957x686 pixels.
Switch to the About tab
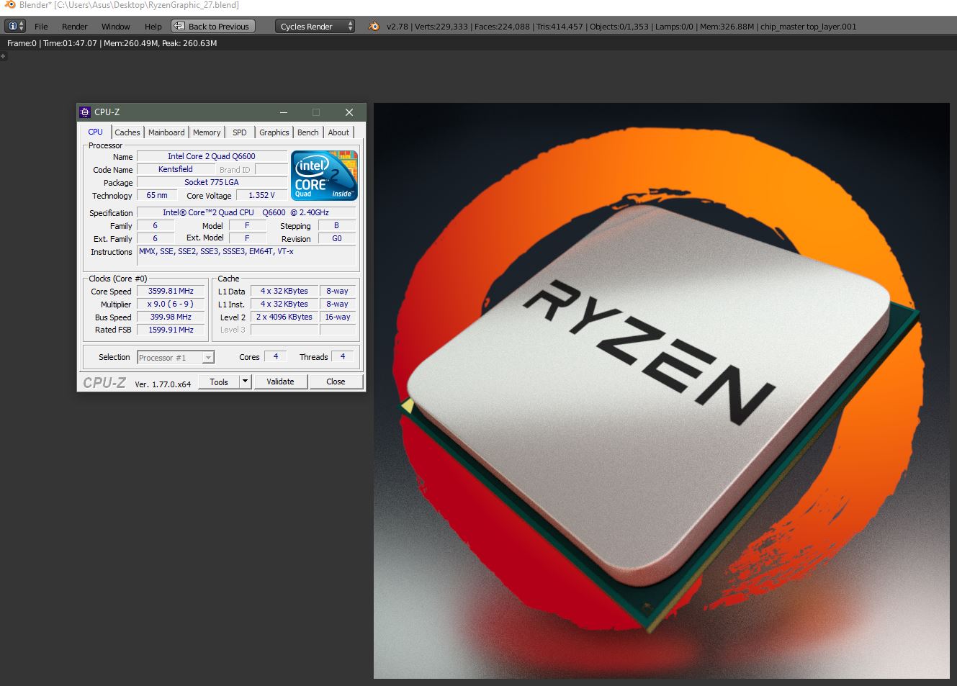(x=338, y=132)
